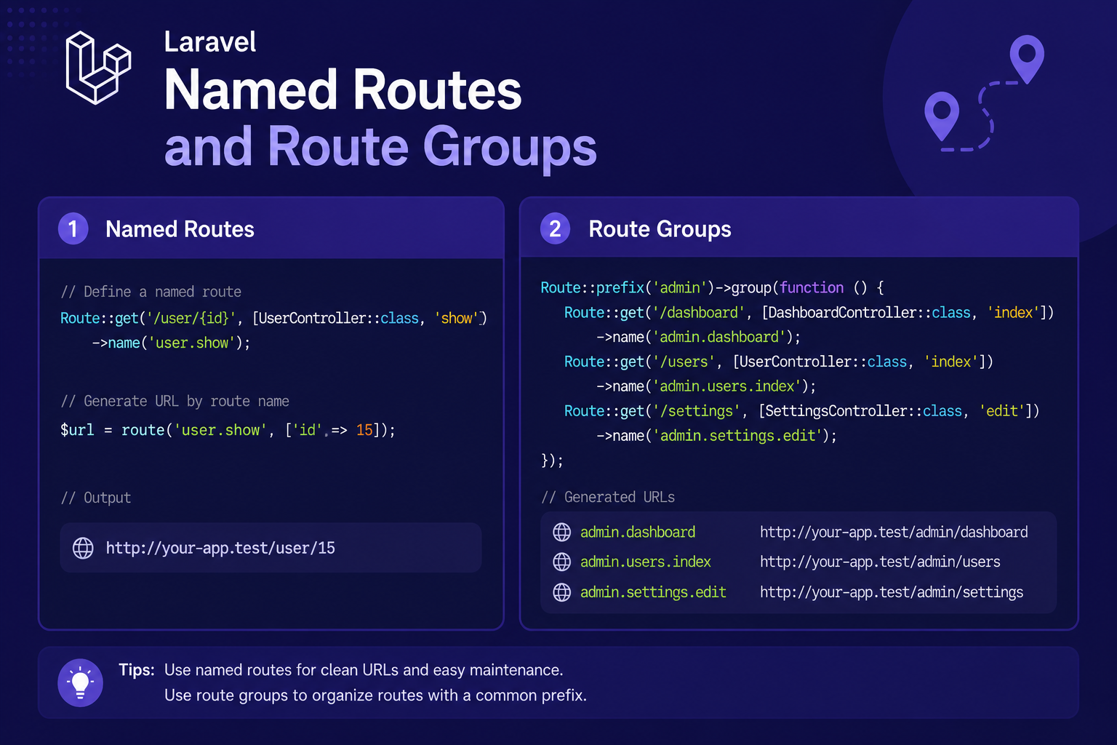Click the "Named Routes" main title line
This screenshot has width=1117, height=745.
[x=343, y=90]
